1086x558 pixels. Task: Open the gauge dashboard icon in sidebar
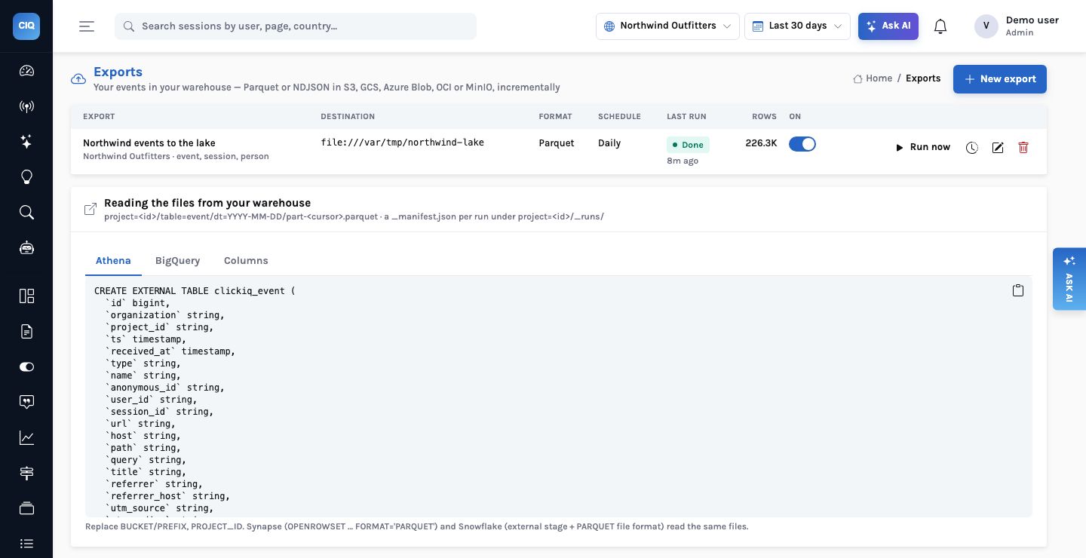click(x=26, y=71)
